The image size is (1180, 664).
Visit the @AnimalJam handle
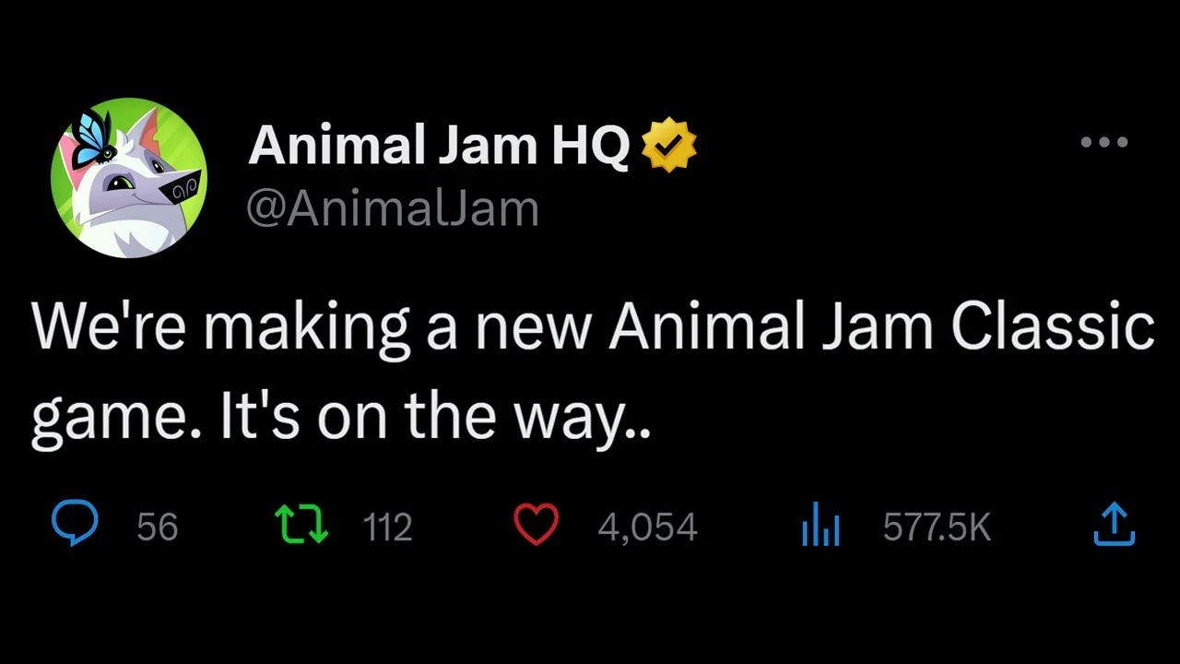pyautogui.click(x=393, y=207)
